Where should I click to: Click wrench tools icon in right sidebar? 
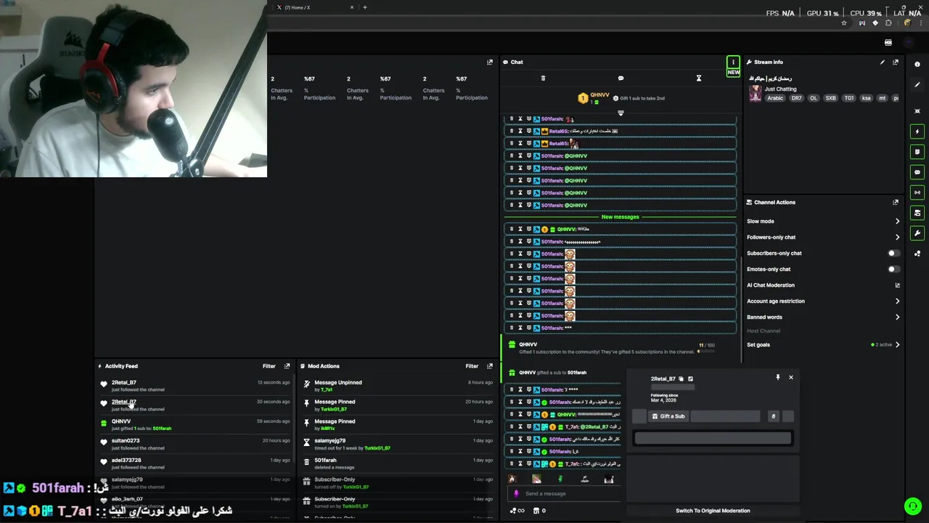917,233
